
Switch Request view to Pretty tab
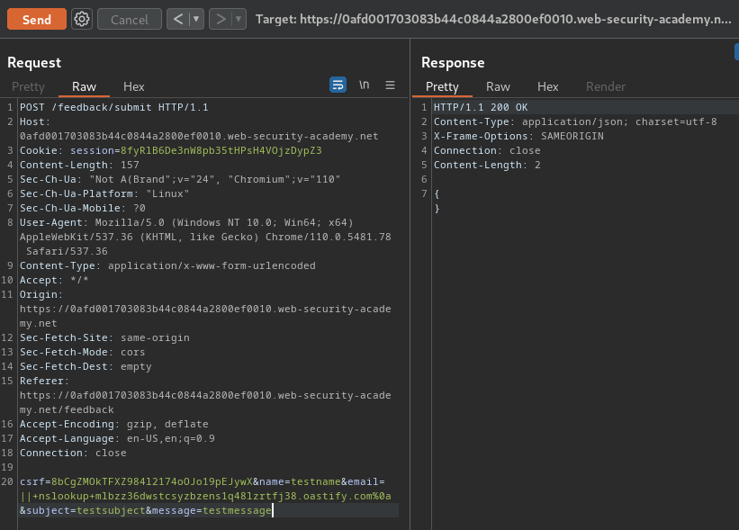point(28,86)
